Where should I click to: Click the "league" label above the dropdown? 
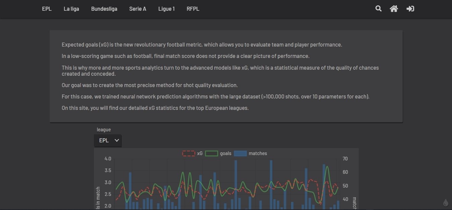(x=104, y=130)
